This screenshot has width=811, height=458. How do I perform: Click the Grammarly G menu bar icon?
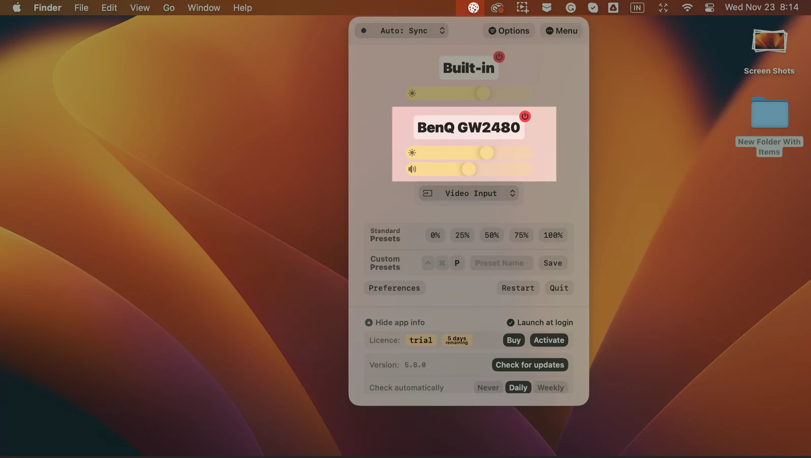[x=571, y=8]
